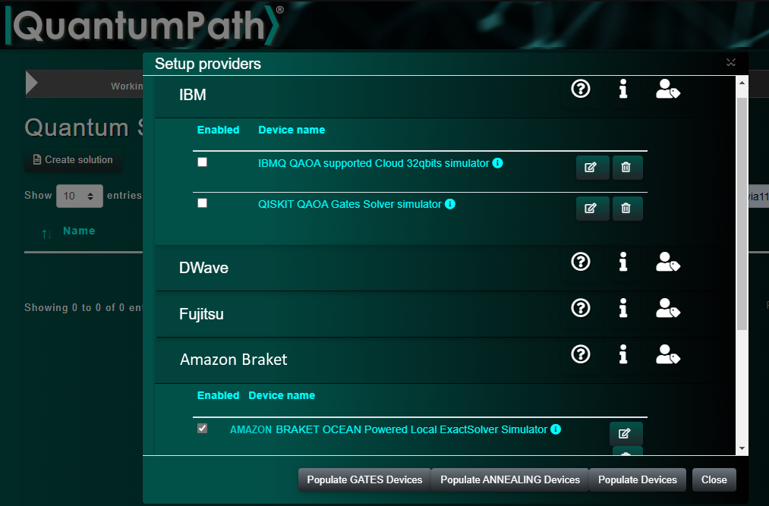Viewport: 769px width, 506px height.
Task: Click Create solution button in background page
Action: [73, 160]
